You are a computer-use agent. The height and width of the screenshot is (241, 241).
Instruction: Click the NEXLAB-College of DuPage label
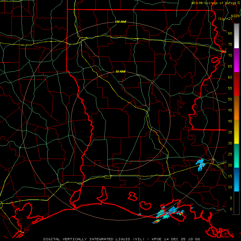(x=214, y=3)
